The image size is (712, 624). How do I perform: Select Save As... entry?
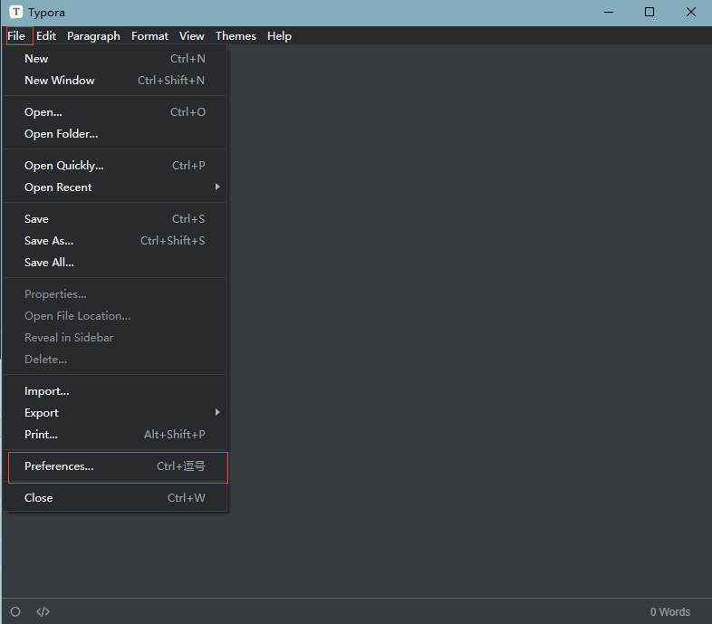pyautogui.click(x=115, y=241)
